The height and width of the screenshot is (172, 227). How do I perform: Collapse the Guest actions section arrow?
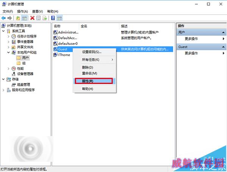[x=223, y=47]
